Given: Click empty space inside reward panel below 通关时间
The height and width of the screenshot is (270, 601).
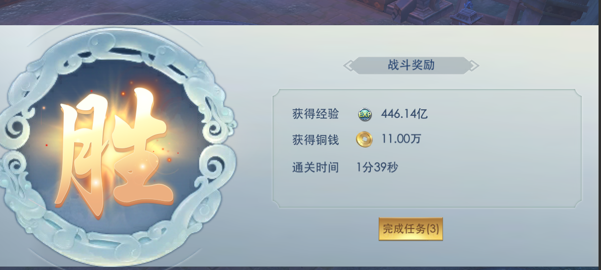Looking at the screenshot, I should (427, 191).
